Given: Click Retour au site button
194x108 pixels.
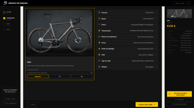Looking at the screenshot, I should 179,3.
